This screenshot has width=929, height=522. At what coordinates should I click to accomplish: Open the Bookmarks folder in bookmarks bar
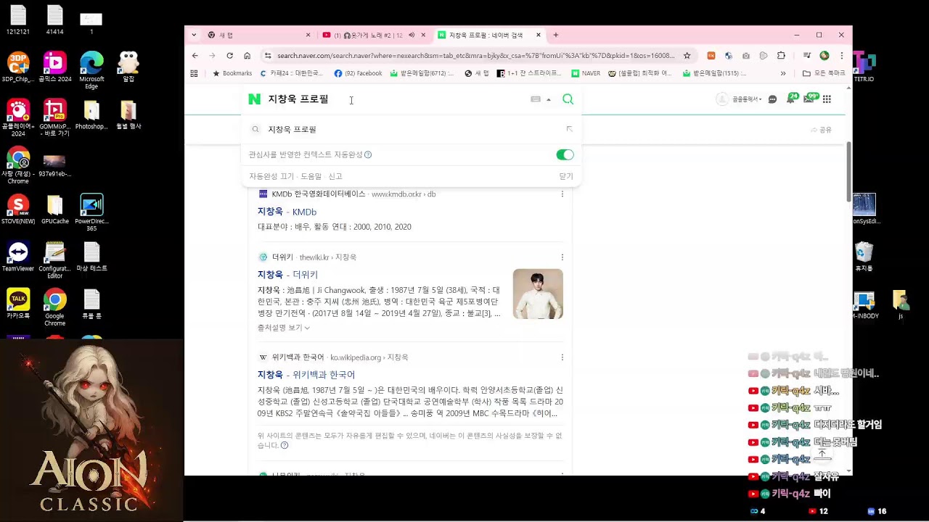coord(232,73)
